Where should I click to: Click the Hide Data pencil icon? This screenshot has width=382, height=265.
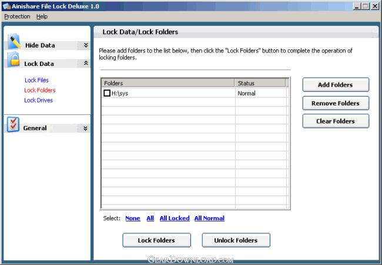click(x=14, y=41)
